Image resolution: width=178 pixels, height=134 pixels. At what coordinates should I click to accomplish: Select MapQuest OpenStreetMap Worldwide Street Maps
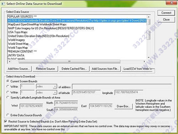tap(37, 24)
